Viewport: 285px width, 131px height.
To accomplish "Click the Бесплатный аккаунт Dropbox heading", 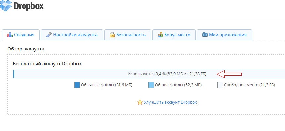I will coord(47,64).
